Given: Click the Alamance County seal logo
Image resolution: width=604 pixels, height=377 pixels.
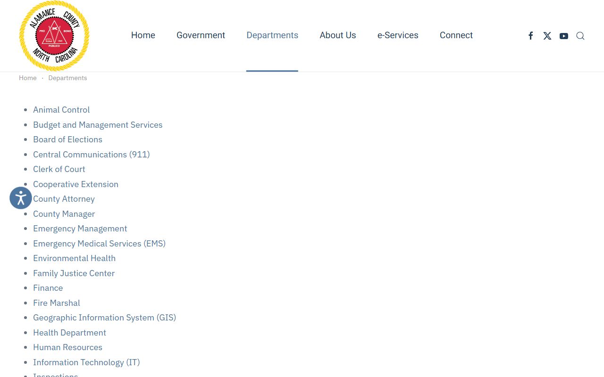Looking at the screenshot, I should 54,36.
